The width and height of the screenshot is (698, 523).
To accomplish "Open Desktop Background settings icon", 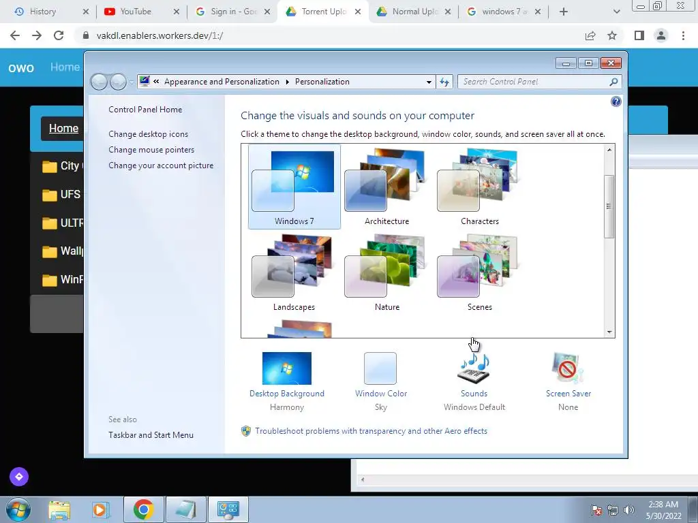I will tap(287, 368).
